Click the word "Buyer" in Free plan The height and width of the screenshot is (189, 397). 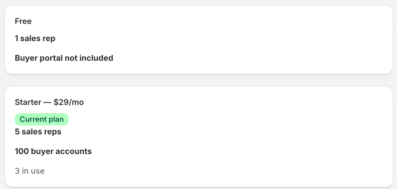tap(26, 58)
